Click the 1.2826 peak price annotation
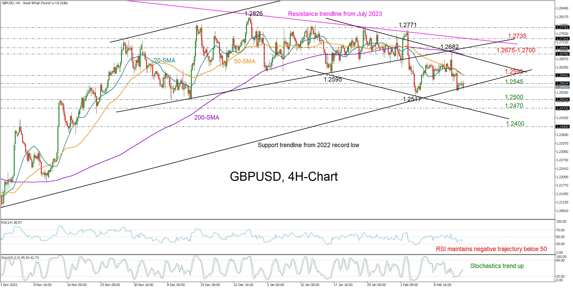 pyautogui.click(x=253, y=13)
